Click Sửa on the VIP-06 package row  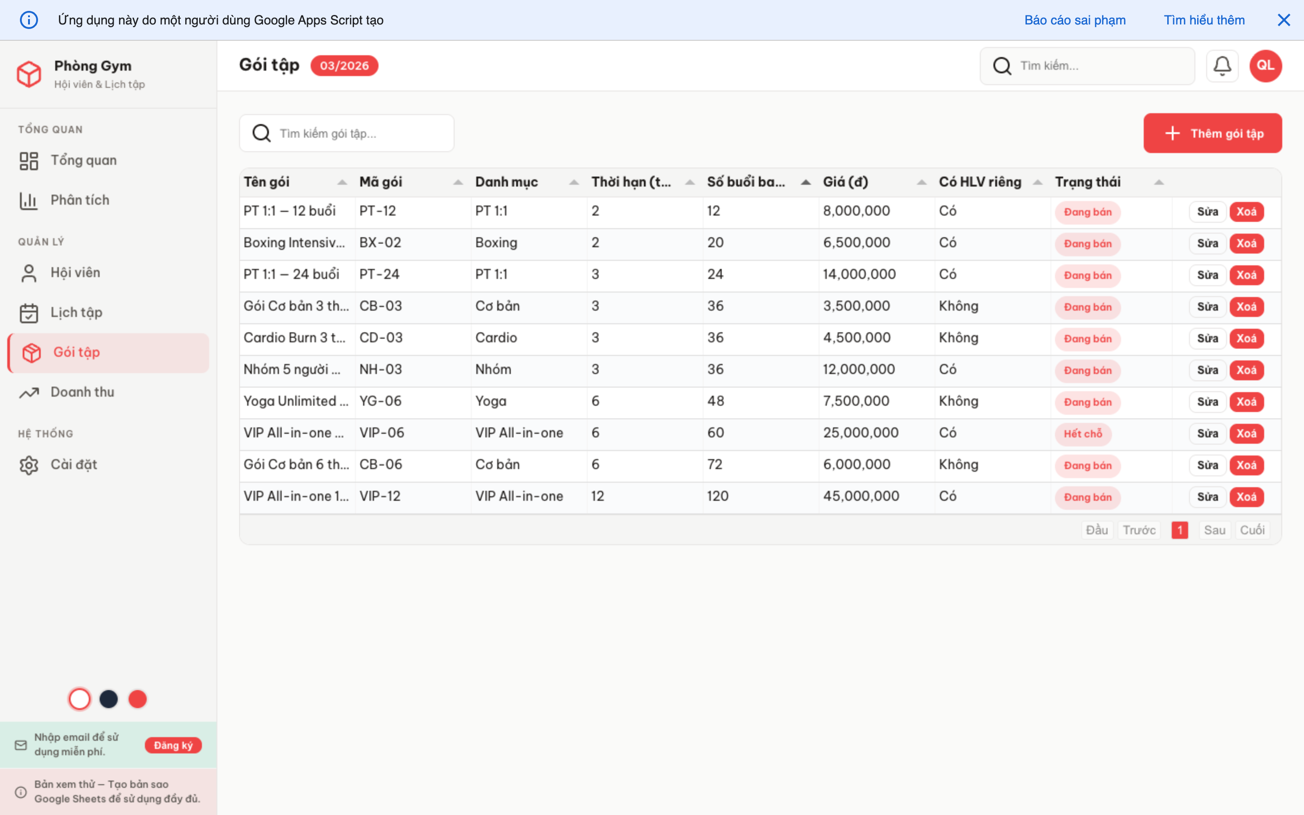1208,433
